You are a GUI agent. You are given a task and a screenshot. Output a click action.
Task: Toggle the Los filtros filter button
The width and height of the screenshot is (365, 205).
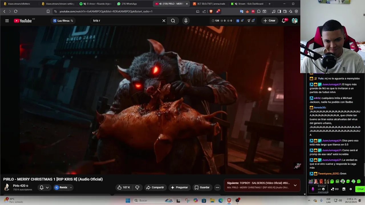pyautogui.click(x=63, y=20)
